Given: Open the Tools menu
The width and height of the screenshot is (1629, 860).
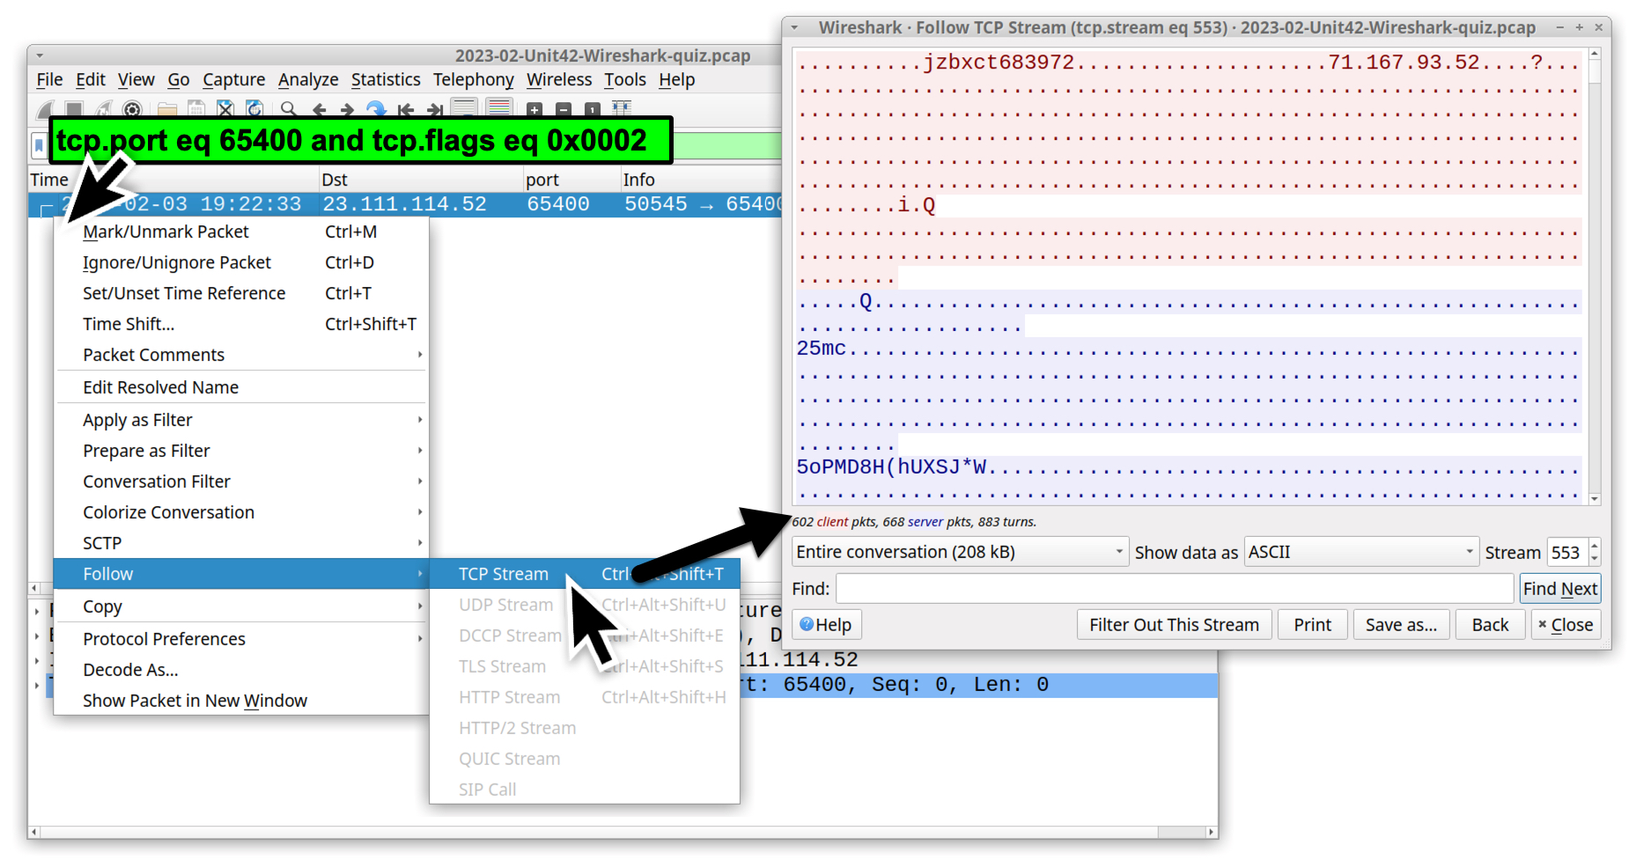Looking at the screenshot, I should 625,79.
